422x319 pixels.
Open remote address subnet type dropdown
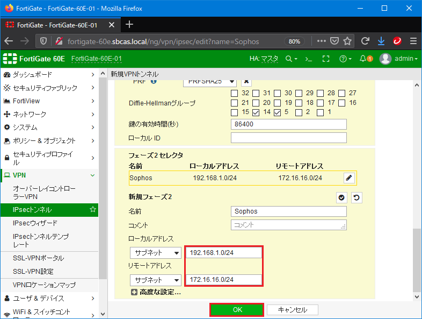[x=156, y=280]
